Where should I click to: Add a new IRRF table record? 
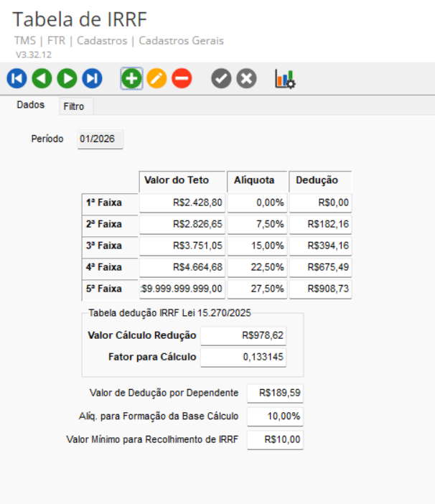click(x=131, y=79)
